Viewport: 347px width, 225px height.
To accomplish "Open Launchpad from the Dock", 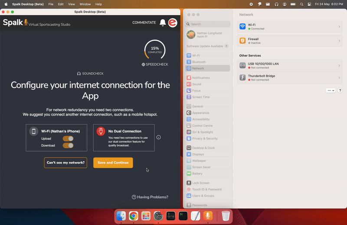I will click(x=146, y=216).
